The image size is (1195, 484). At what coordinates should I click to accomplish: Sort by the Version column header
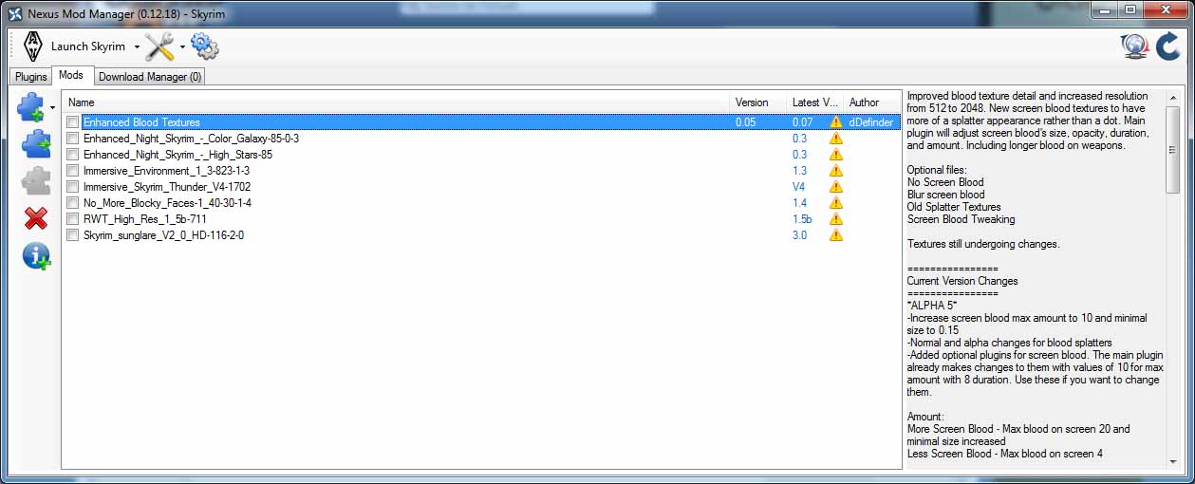click(758, 102)
